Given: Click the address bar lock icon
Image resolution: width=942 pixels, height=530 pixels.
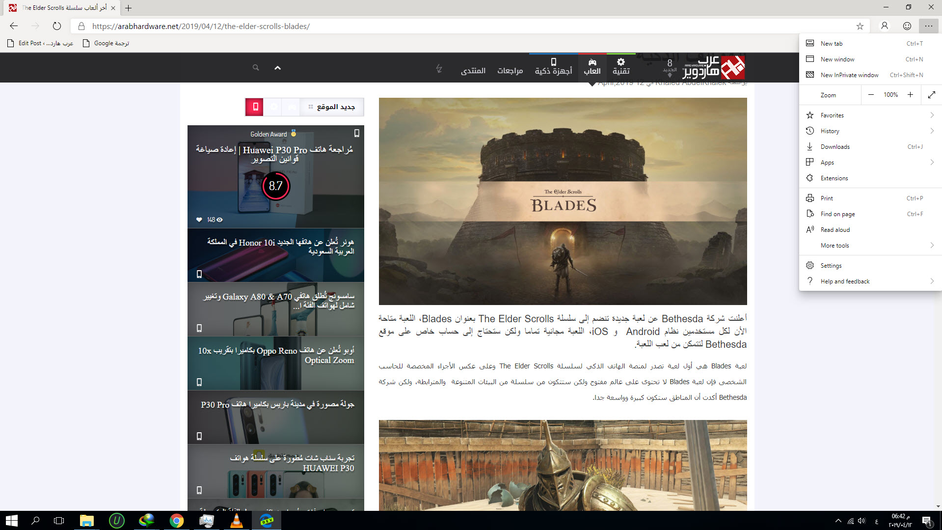Looking at the screenshot, I should click(81, 26).
